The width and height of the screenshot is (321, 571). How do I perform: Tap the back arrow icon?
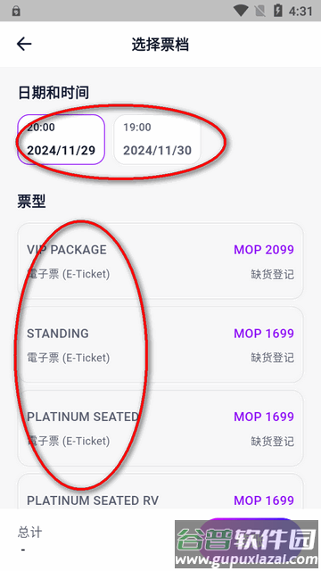click(24, 44)
